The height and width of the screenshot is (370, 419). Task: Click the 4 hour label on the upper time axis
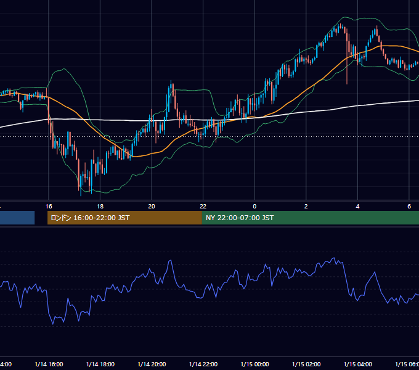[357, 207]
